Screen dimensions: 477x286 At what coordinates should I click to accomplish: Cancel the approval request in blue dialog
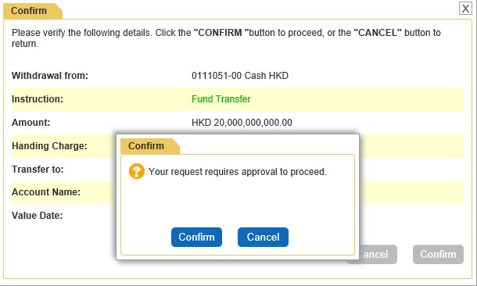[x=263, y=237]
